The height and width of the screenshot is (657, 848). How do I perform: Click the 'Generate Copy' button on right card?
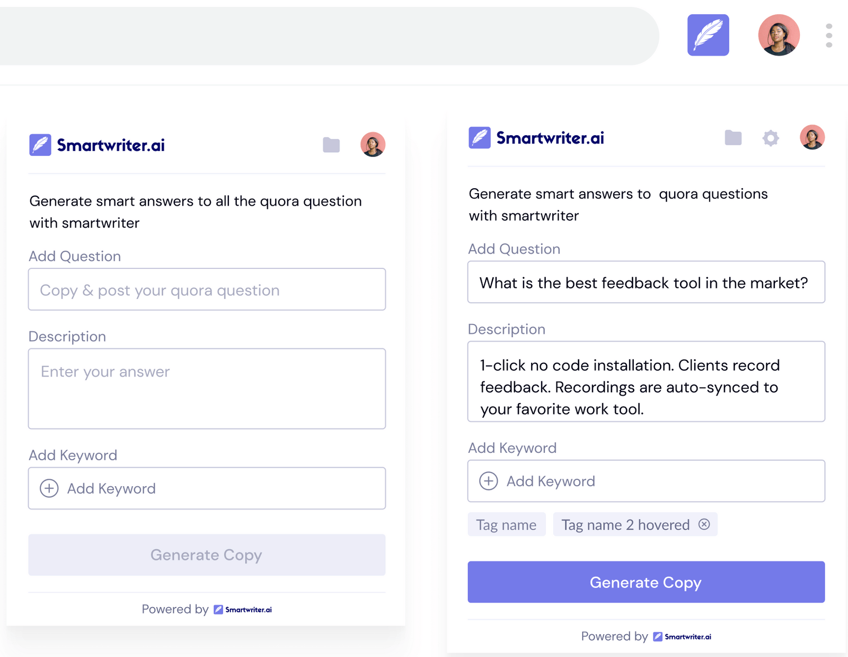(646, 582)
